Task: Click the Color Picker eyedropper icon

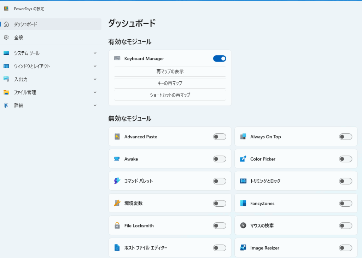Action: click(x=243, y=159)
